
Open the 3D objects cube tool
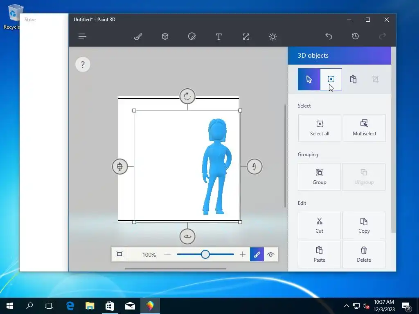(165, 36)
